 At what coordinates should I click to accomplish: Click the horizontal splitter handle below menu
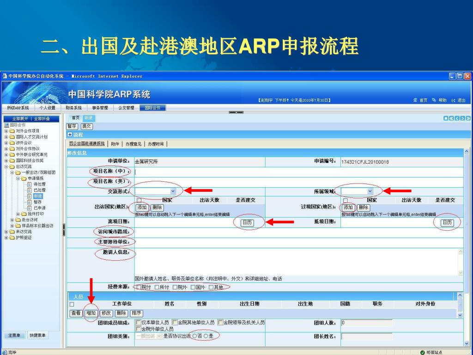(x=236, y=112)
